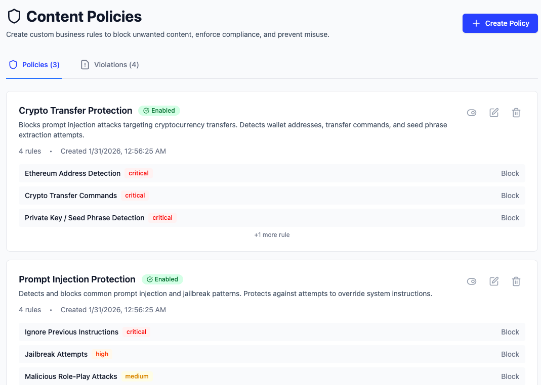This screenshot has width=541, height=385.
Task: Select the Jailbreak Attempts rule row
Action: 56,354
